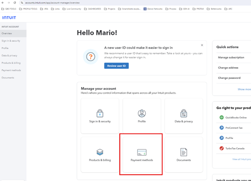
Task: Open the Profile card with avatar icon
Action: click(x=142, y=116)
